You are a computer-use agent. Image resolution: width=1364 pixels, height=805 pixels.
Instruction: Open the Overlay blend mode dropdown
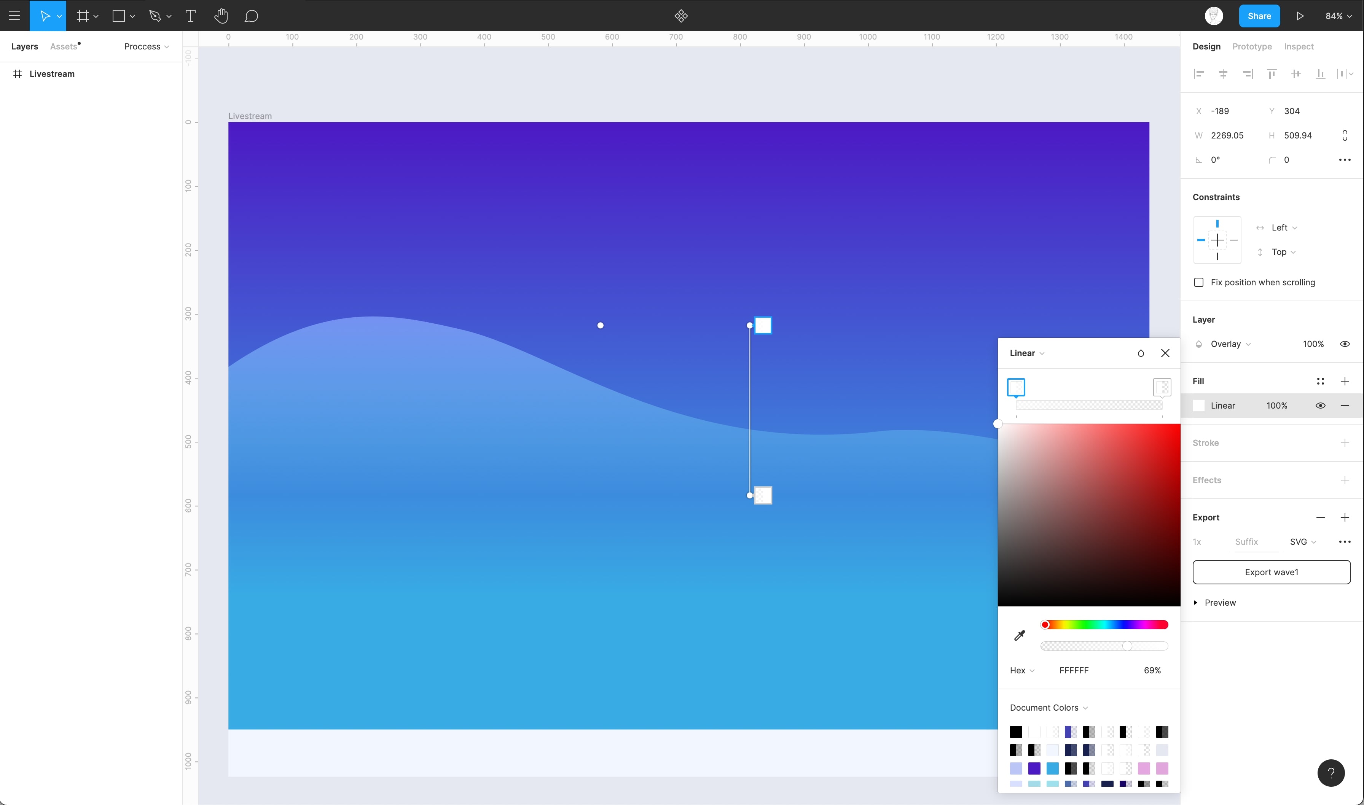coord(1227,344)
